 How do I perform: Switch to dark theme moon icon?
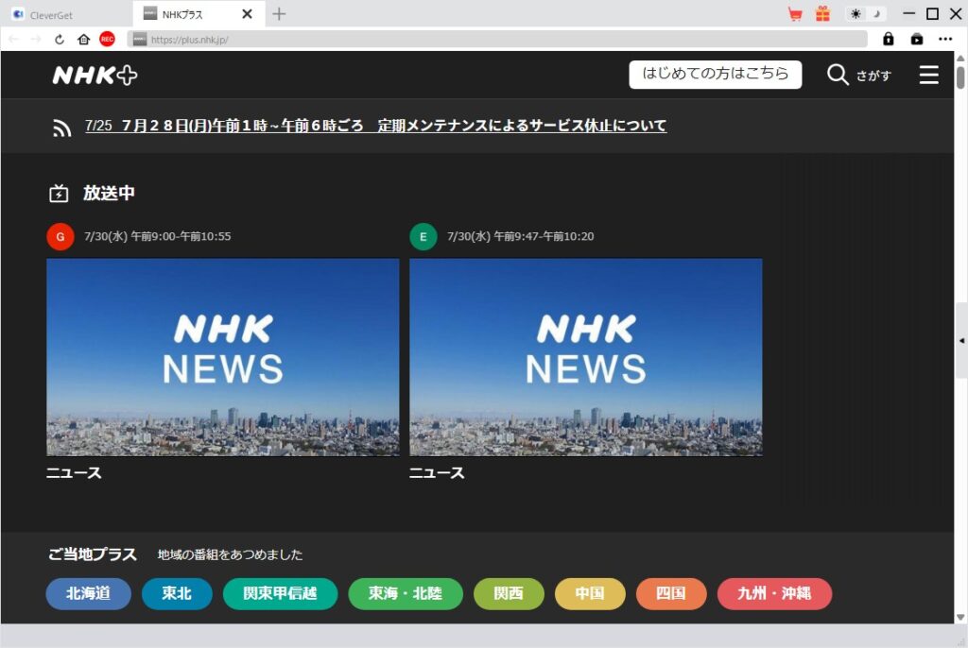click(876, 13)
